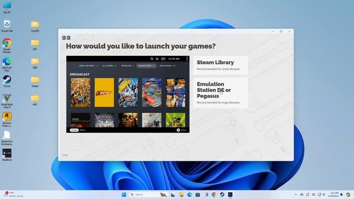Viewport: 354px width, 199px height.
Task: Select the black EmuDeck shortcut on desktop
Action: click(x=7, y=155)
